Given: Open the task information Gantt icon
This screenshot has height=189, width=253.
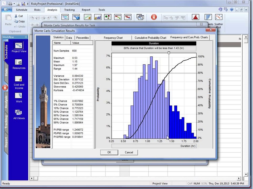Looking at the screenshot, I should pos(76,17).
